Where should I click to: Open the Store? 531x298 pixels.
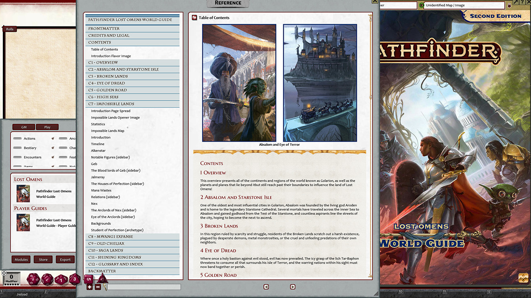coord(43,259)
